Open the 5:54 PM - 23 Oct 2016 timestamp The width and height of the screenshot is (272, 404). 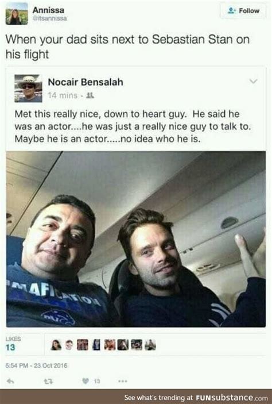[x=36, y=365]
